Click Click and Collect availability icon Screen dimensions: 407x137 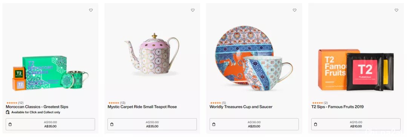pos(8,113)
